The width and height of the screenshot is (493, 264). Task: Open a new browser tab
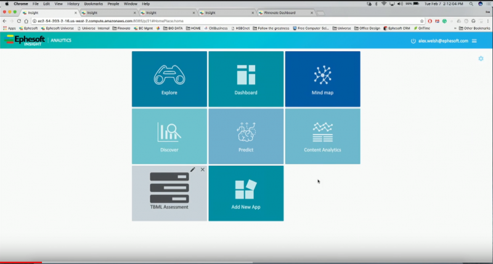320,13
